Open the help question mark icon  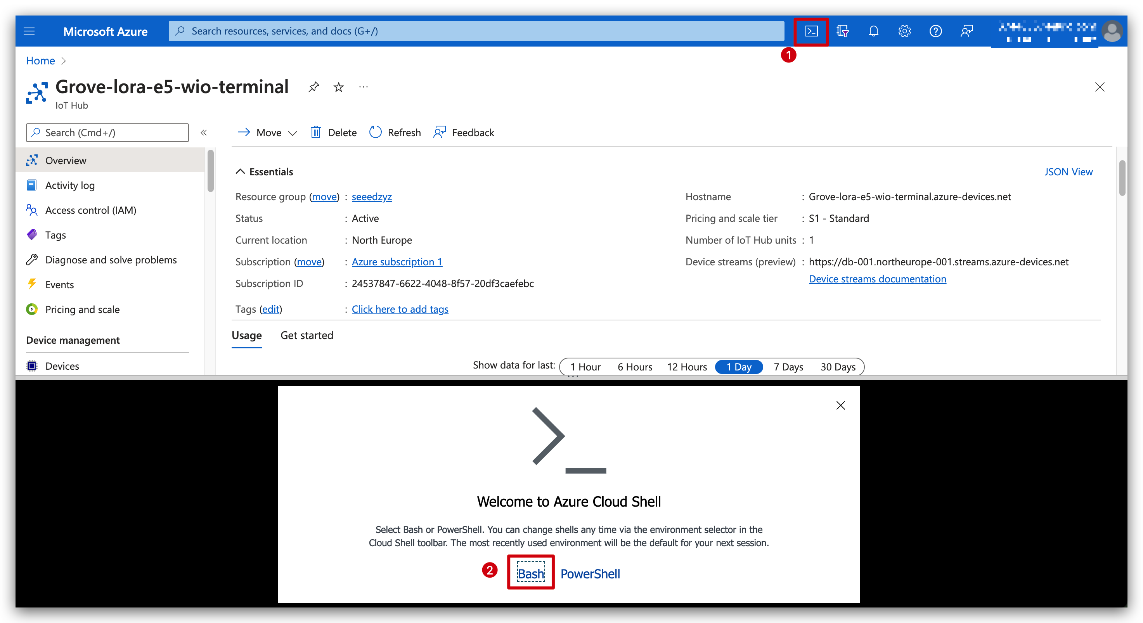[935, 31]
